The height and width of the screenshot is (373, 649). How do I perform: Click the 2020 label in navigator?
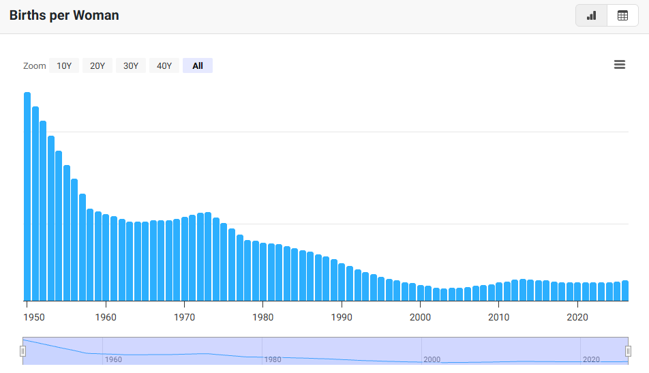click(x=591, y=359)
